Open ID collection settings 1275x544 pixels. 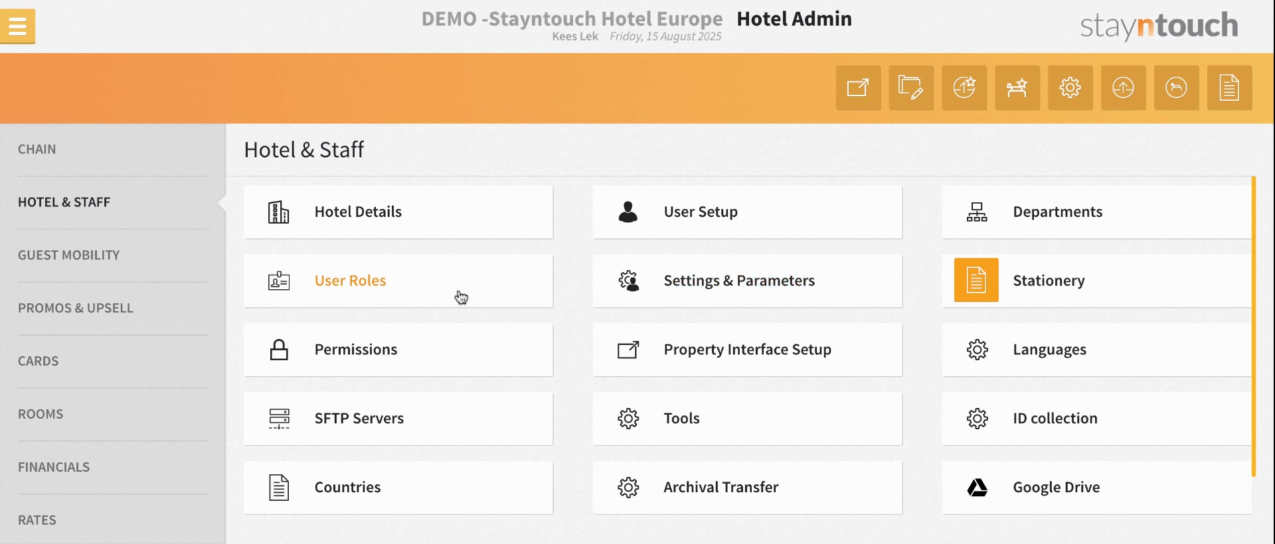point(1097,419)
